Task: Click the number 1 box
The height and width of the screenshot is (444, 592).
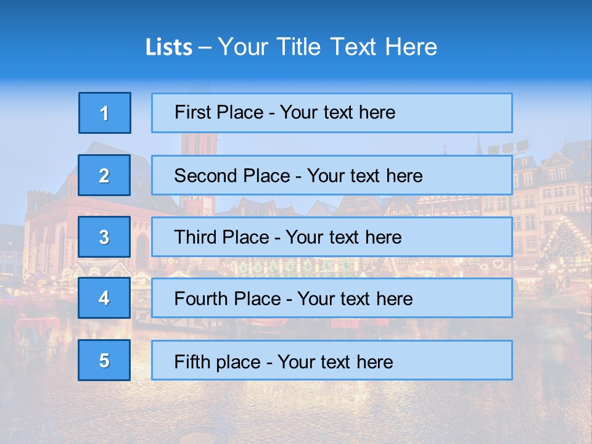Action: pyautogui.click(x=104, y=113)
